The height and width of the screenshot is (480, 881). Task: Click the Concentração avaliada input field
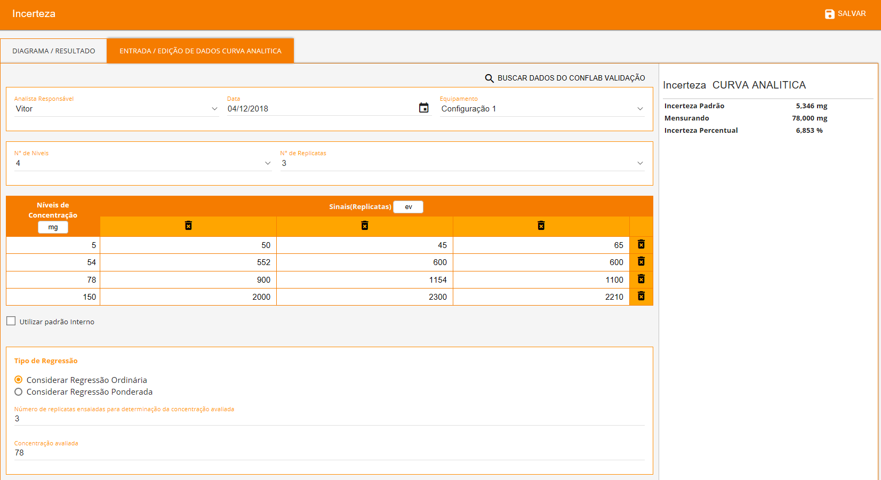point(329,453)
